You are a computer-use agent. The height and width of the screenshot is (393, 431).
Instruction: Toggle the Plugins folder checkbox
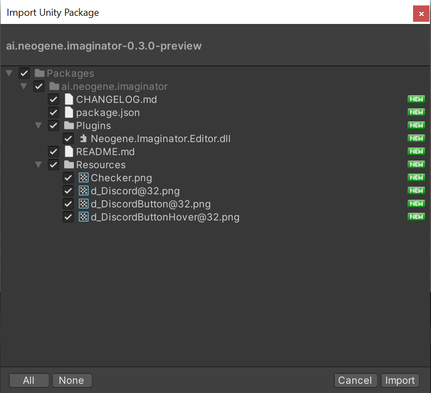(53, 126)
